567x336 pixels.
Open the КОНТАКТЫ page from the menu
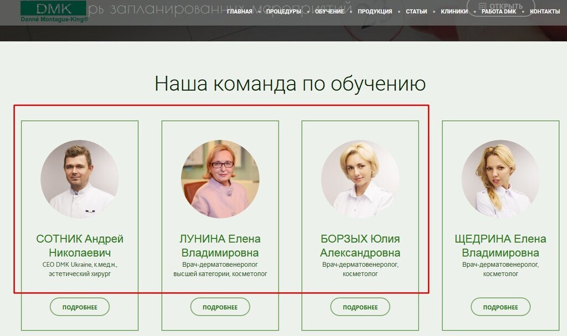(x=545, y=12)
